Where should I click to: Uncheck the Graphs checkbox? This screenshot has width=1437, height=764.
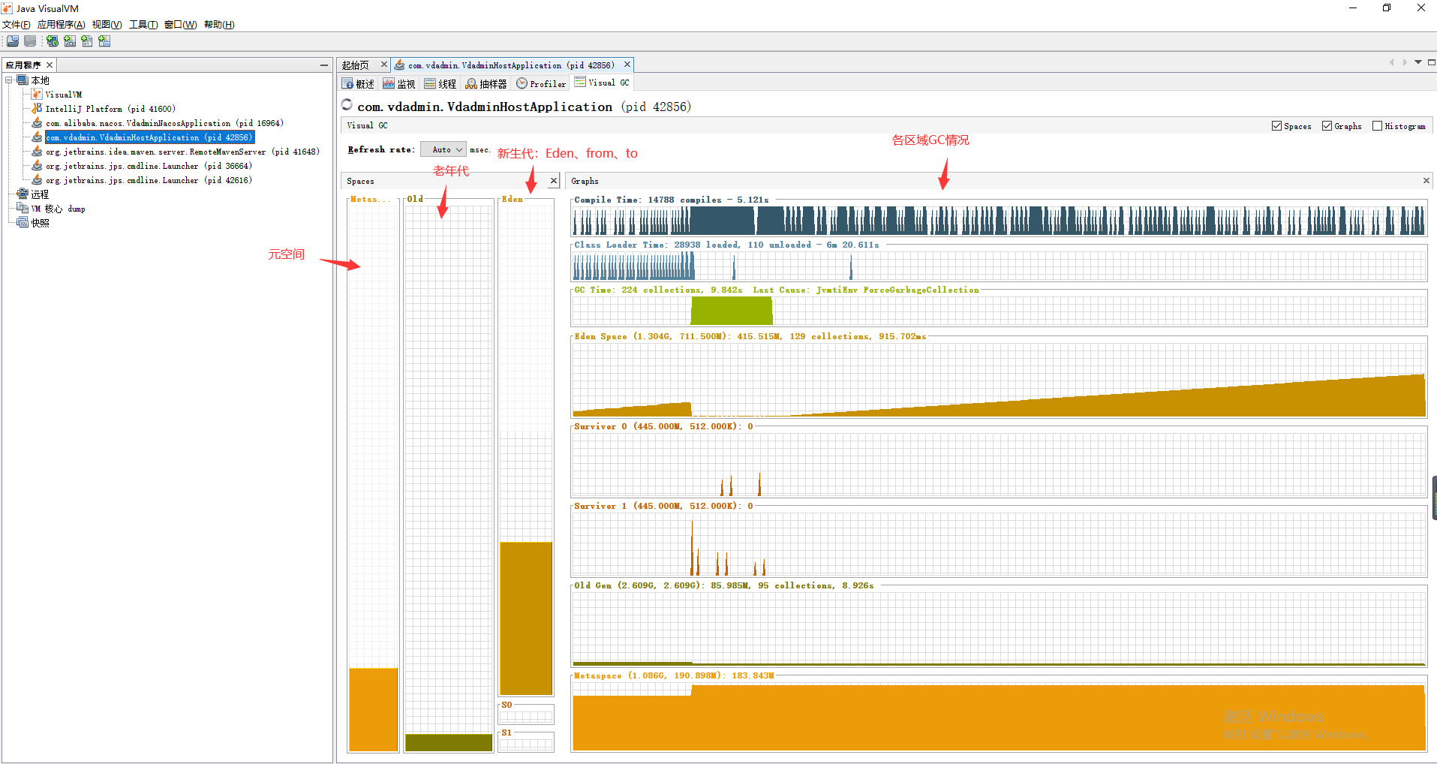(x=1327, y=126)
